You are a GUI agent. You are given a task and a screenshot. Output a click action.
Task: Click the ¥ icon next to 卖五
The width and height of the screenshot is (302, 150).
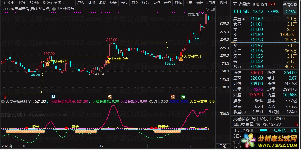click(x=244, y=19)
